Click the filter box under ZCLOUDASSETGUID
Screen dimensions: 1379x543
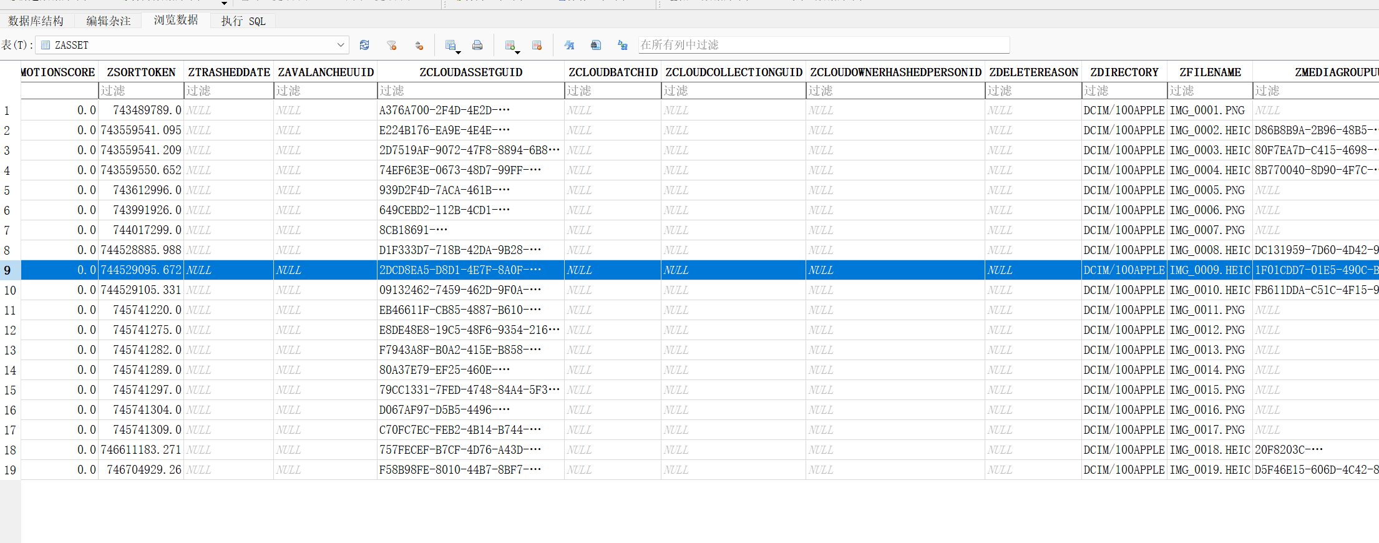[x=471, y=90]
